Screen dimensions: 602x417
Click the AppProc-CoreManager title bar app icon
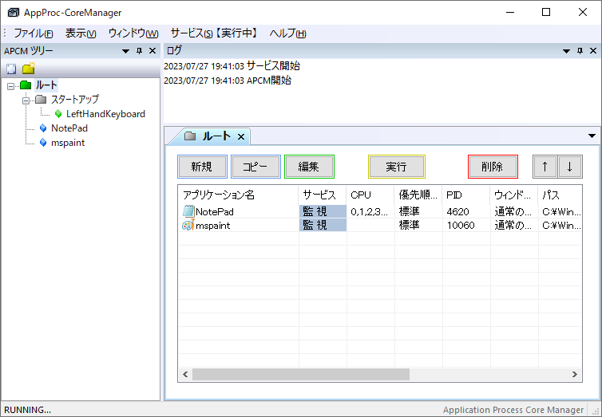click(13, 12)
